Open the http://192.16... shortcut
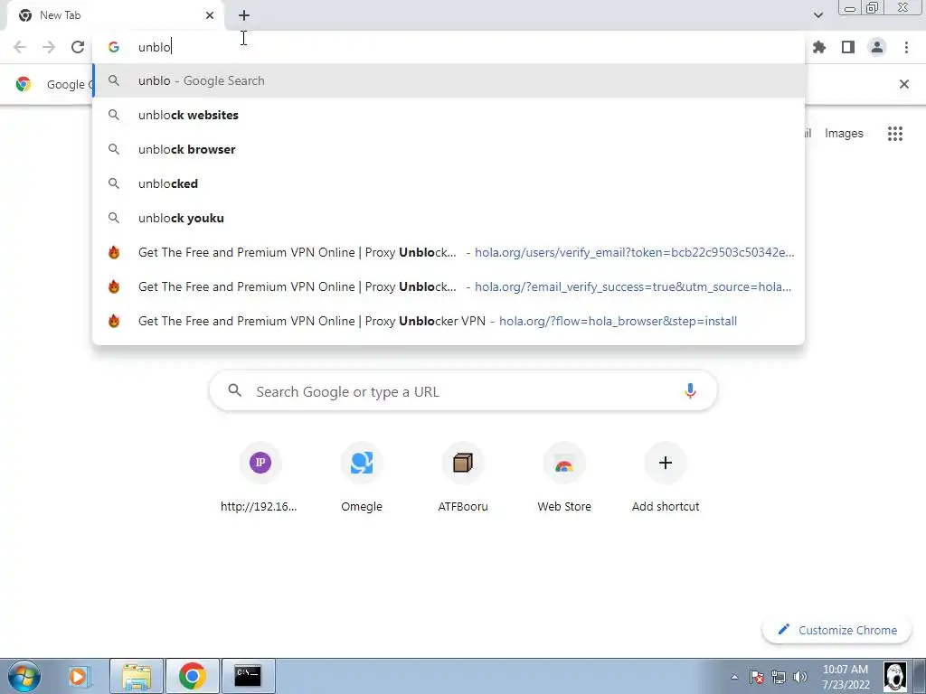This screenshot has height=694, width=926. 260,477
